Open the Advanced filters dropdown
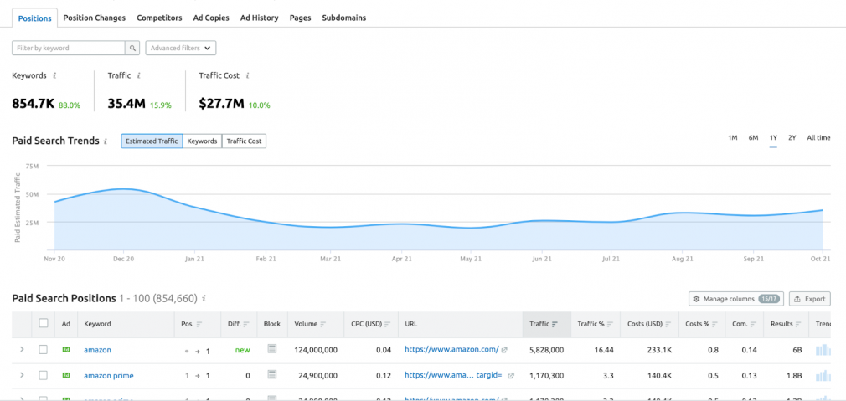 pyautogui.click(x=181, y=48)
